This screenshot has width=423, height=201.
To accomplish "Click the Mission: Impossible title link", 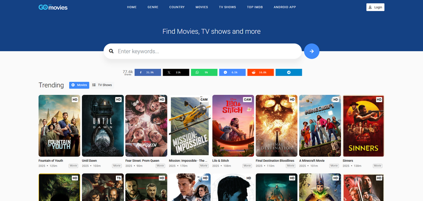I will [x=188, y=160].
